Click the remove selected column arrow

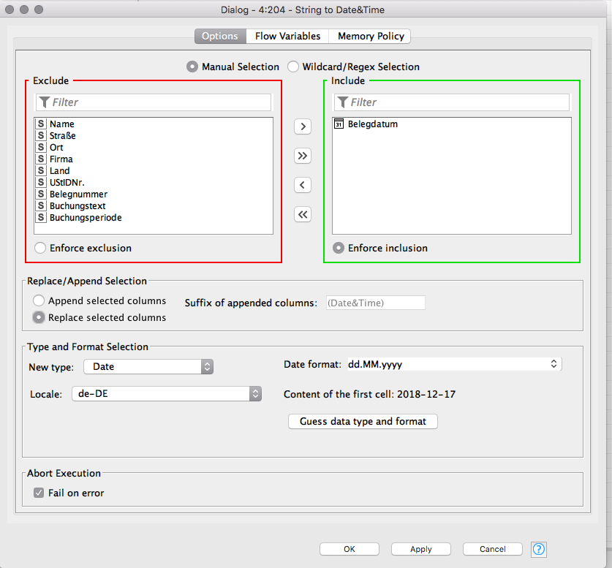[x=302, y=185]
